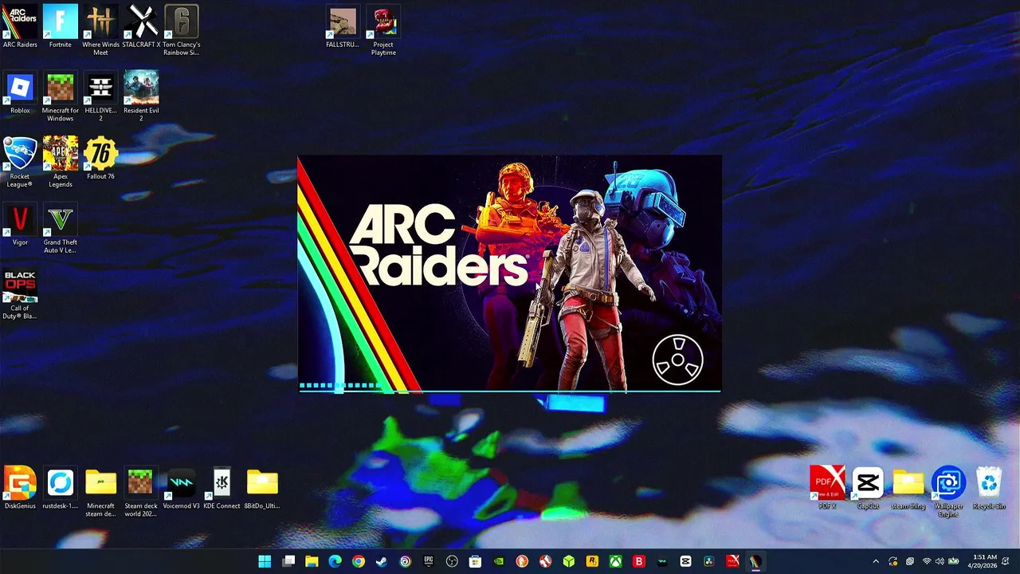Open the volume speaker tray icon
This screenshot has height=574, width=1020.
click(940, 561)
